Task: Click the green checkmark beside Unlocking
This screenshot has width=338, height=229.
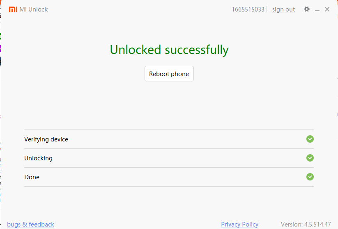Action: [310, 158]
